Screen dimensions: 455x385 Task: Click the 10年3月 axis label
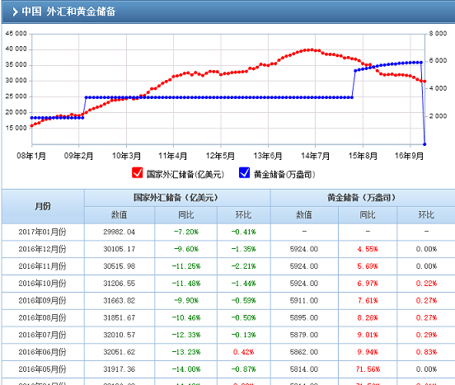click(x=126, y=156)
